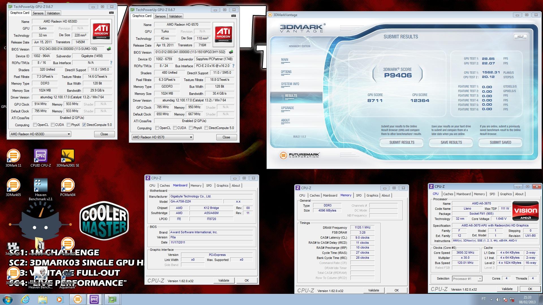Open the 3DMark 11 desktop shortcut
543x305 pixels.
tap(13, 158)
